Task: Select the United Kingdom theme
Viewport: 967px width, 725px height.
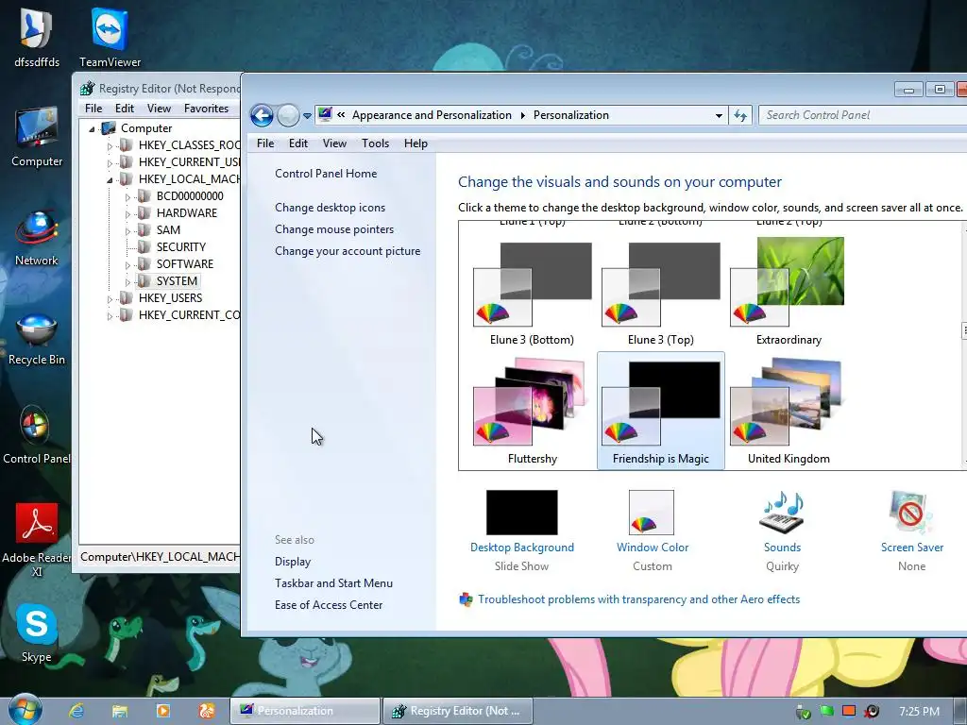Action: tap(789, 412)
